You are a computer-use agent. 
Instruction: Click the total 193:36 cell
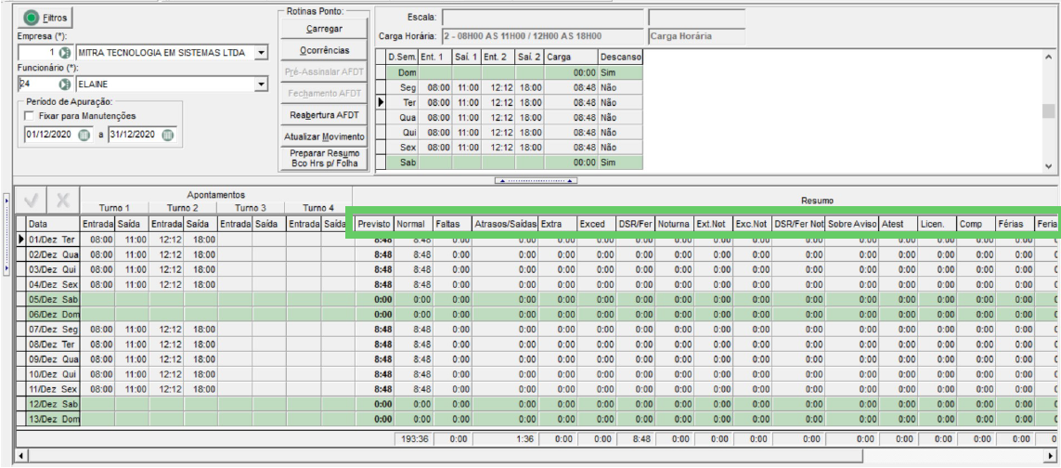[x=413, y=439]
